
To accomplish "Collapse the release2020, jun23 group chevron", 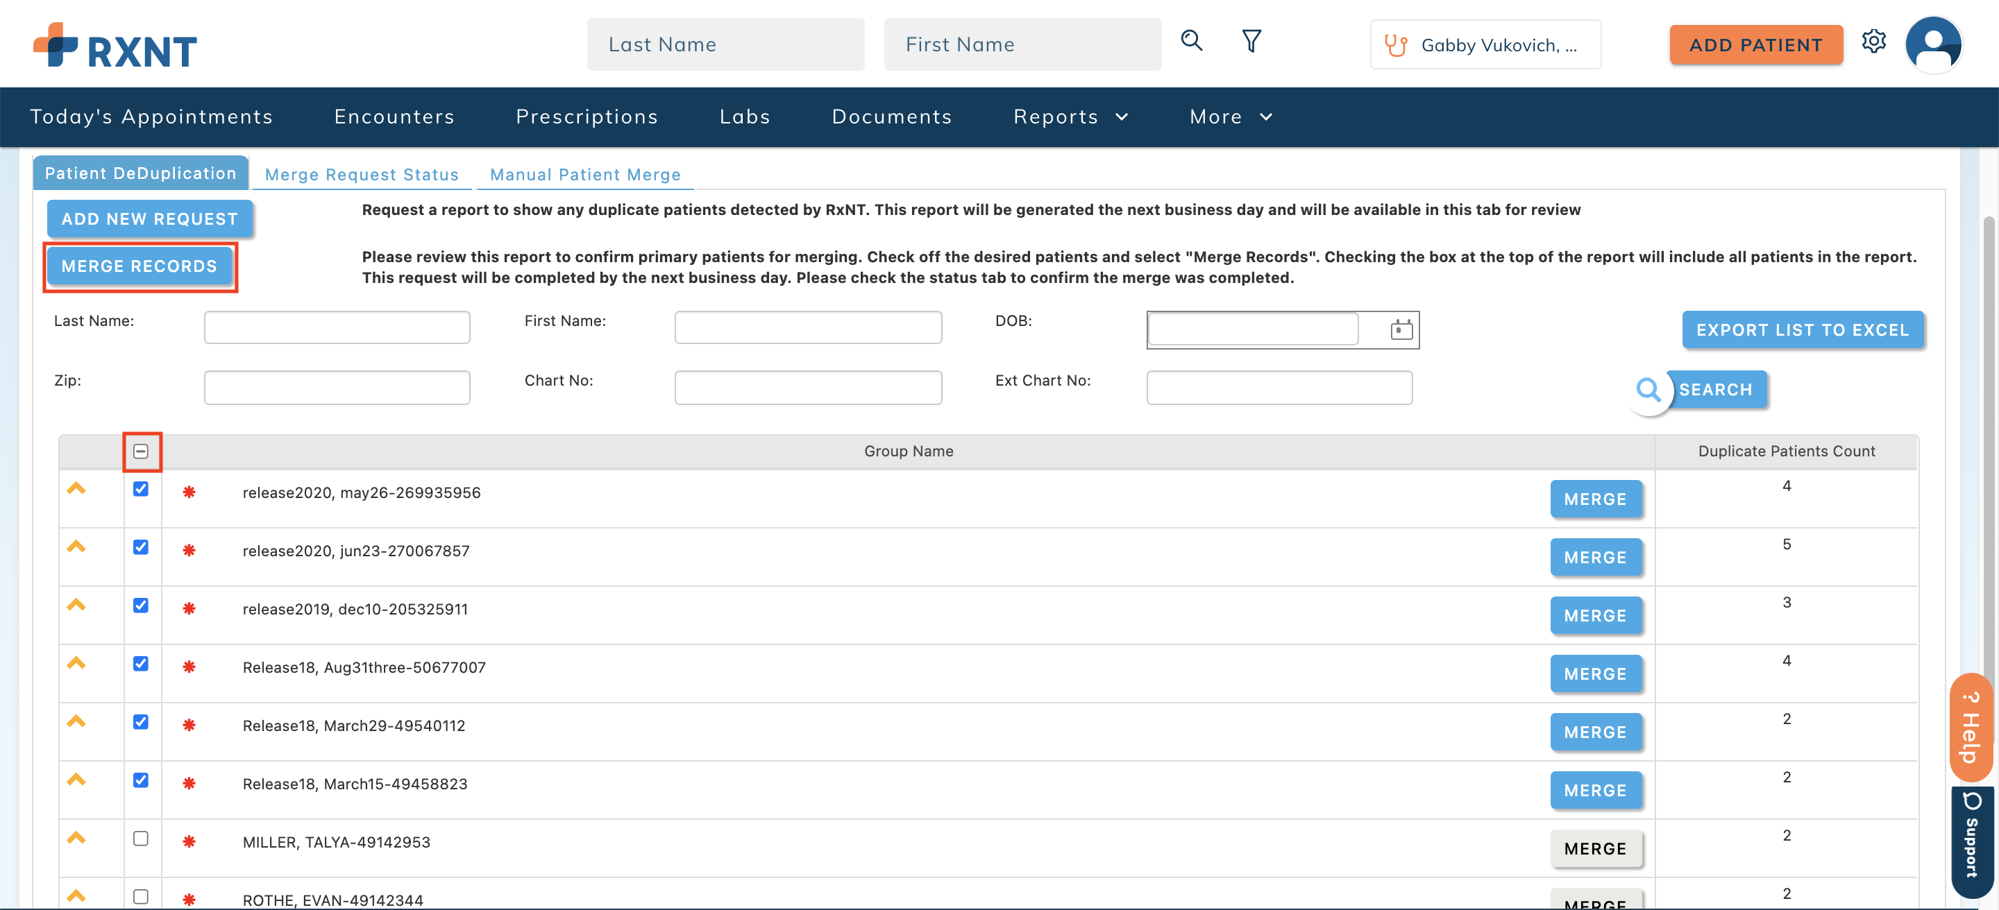I will [76, 547].
